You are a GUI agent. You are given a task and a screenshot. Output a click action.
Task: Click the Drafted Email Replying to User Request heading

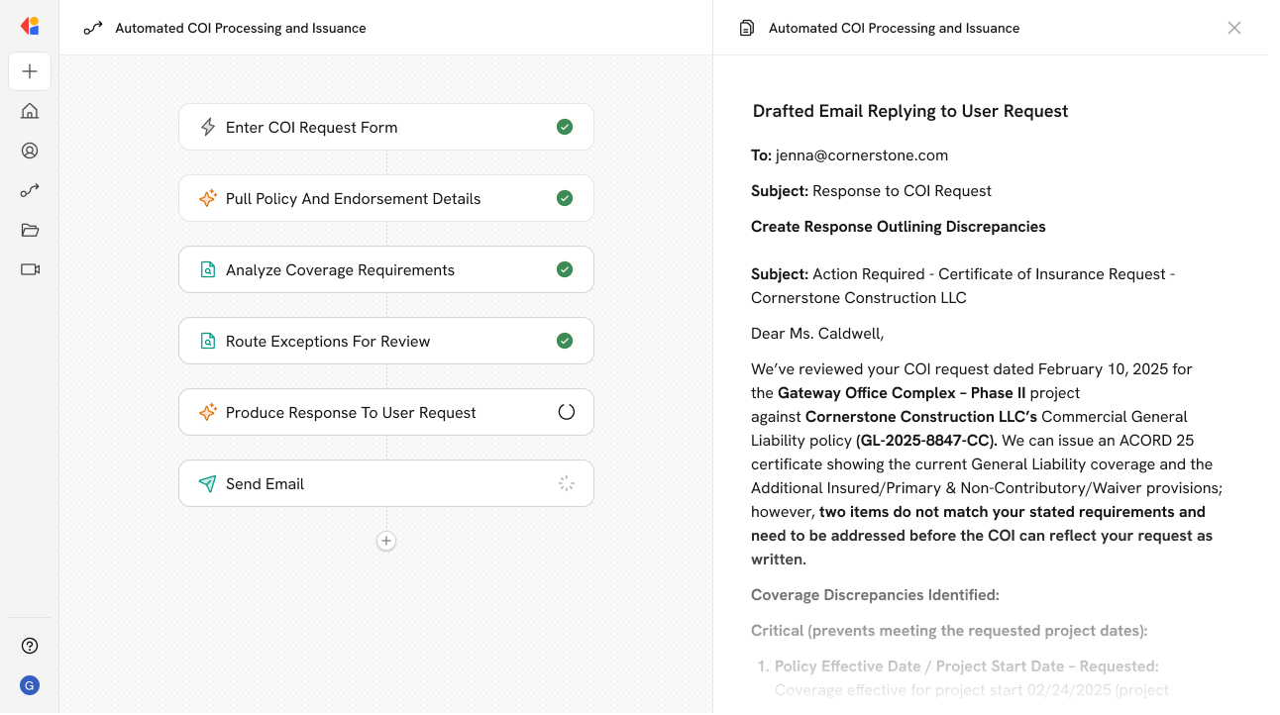pos(910,111)
